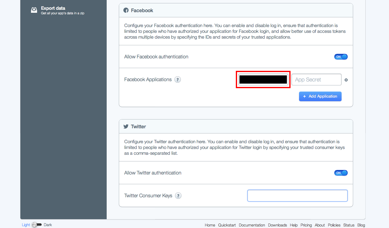Click the Twitter bird icon in header
The image size is (389, 228).
[126, 126]
